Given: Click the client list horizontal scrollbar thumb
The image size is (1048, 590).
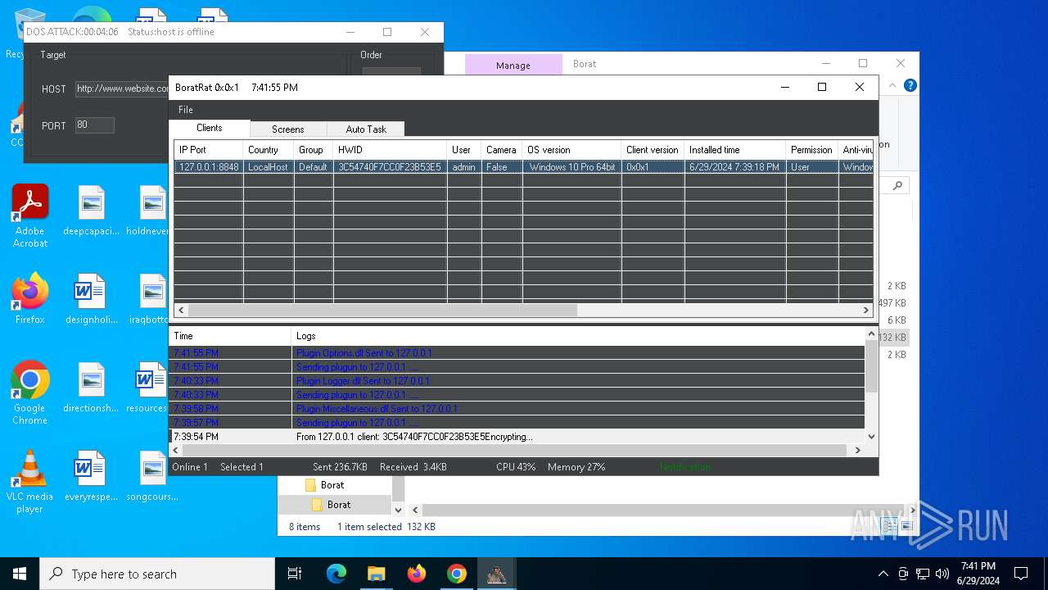Looking at the screenshot, I should pyautogui.click(x=382, y=311).
